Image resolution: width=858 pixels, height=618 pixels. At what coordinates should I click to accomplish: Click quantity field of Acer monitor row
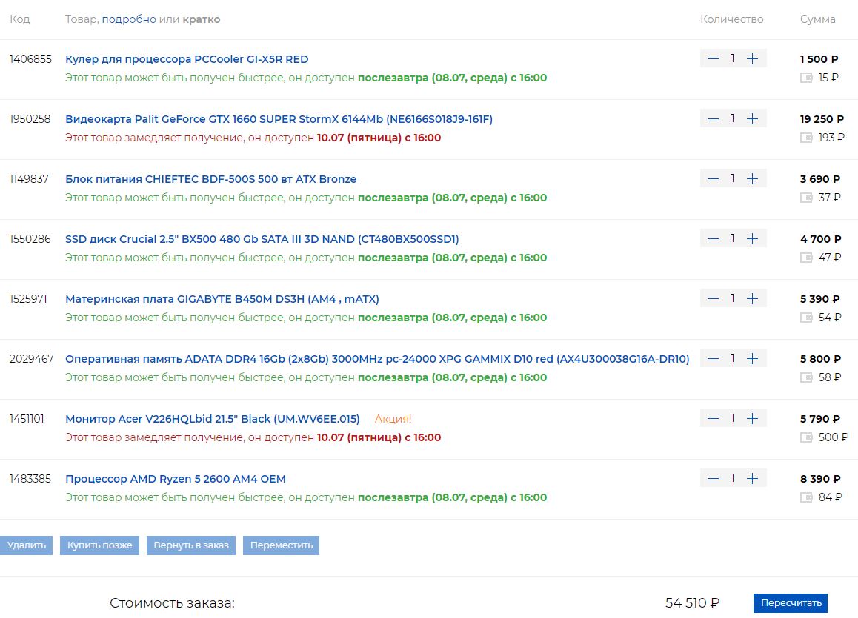(x=733, y=419)
